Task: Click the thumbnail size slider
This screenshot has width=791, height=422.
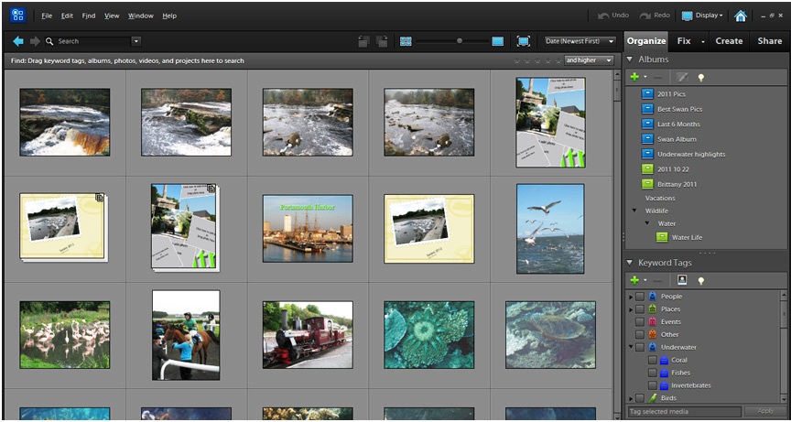Action: click(460, 41)
